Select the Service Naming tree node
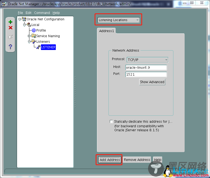Screen dimensions: 210x178 pos(48,36)
